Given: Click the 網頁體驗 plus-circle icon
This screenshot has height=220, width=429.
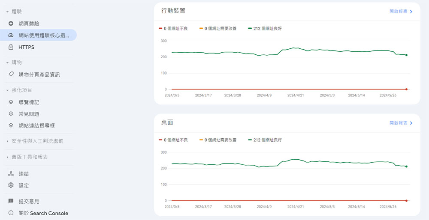Looking at the screenshot, I should [11, 24].
